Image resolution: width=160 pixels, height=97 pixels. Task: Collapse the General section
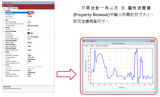[4, 11]
